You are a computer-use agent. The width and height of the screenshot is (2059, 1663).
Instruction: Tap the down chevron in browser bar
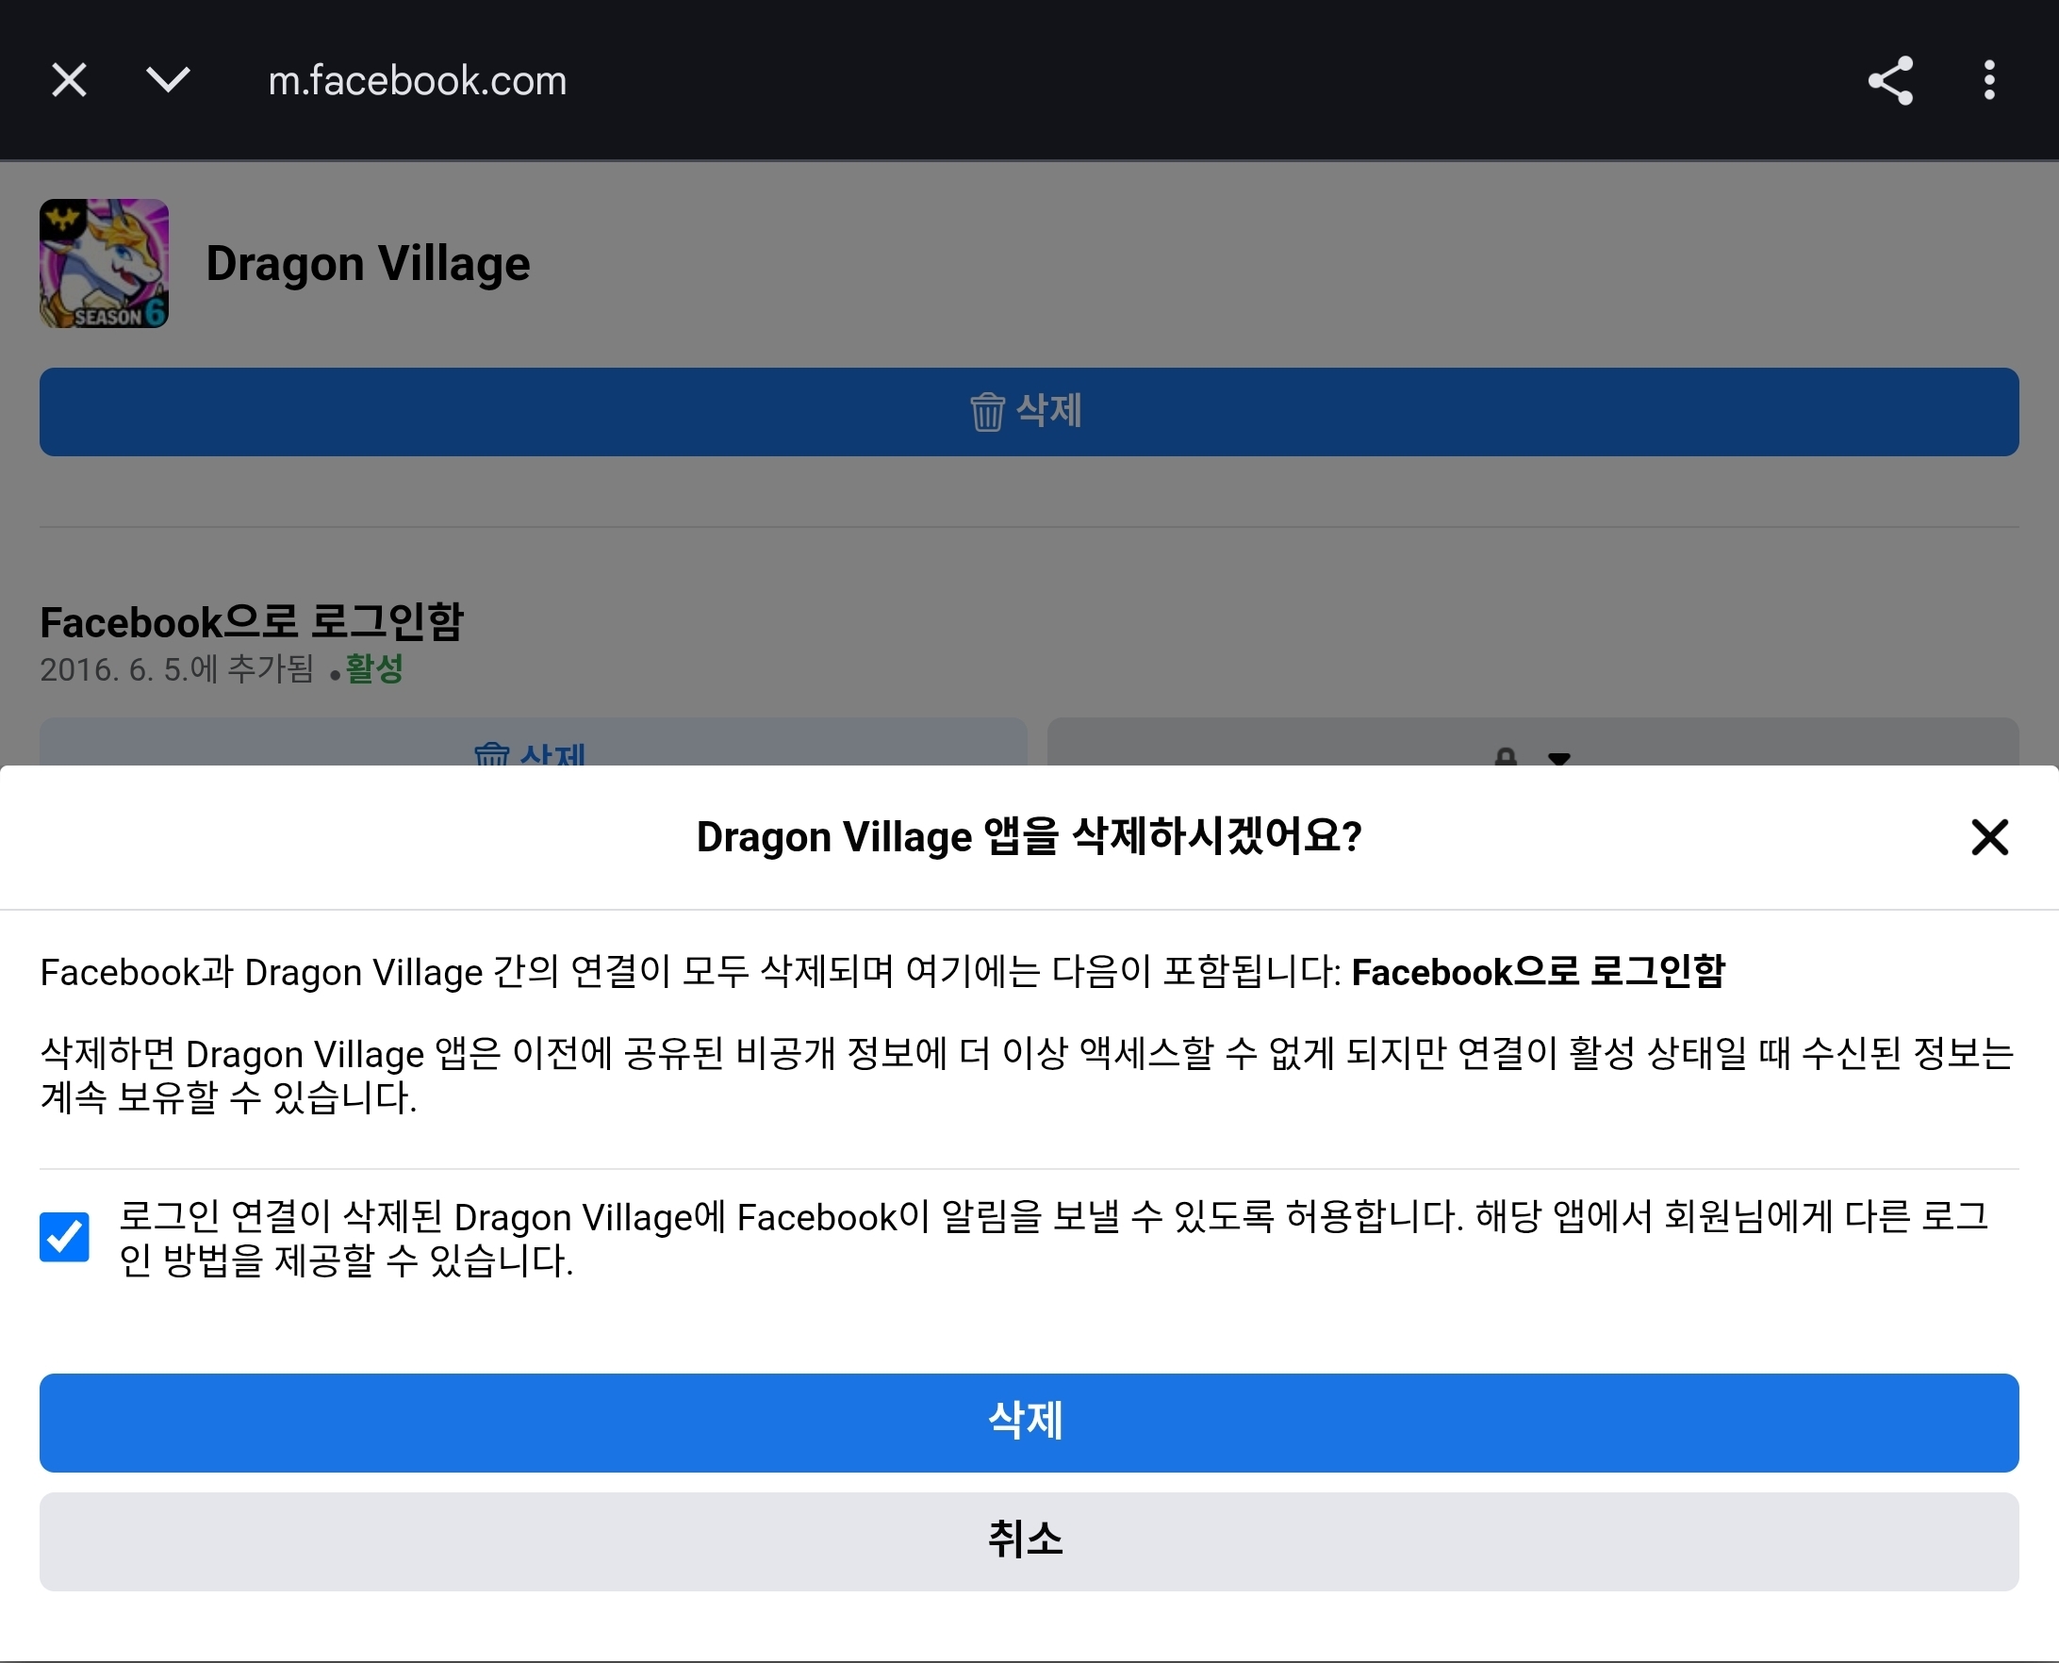(x=168, y=79)
